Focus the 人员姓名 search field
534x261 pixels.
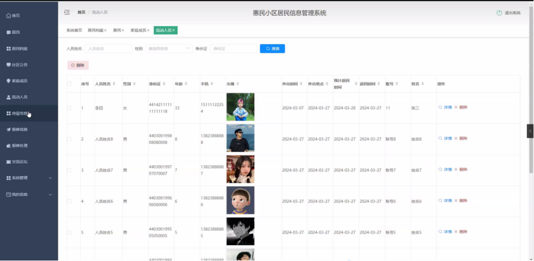pos(108,49)
